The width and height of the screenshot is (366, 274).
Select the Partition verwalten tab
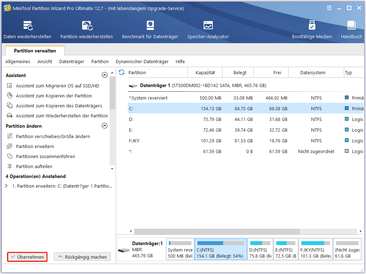point(35,51)
